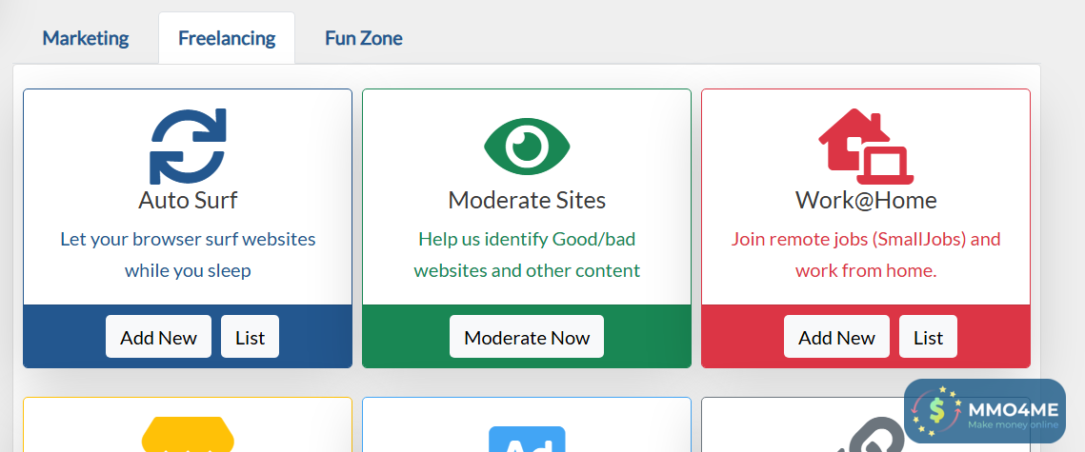Open the Work@Home List button
Screen dimensions: 1085x452
pos(928,337)
